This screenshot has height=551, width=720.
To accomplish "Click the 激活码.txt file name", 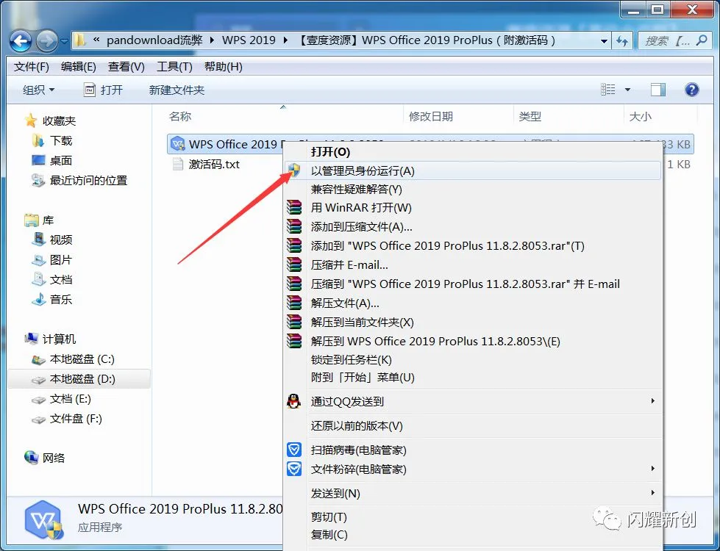I will 214,165.
